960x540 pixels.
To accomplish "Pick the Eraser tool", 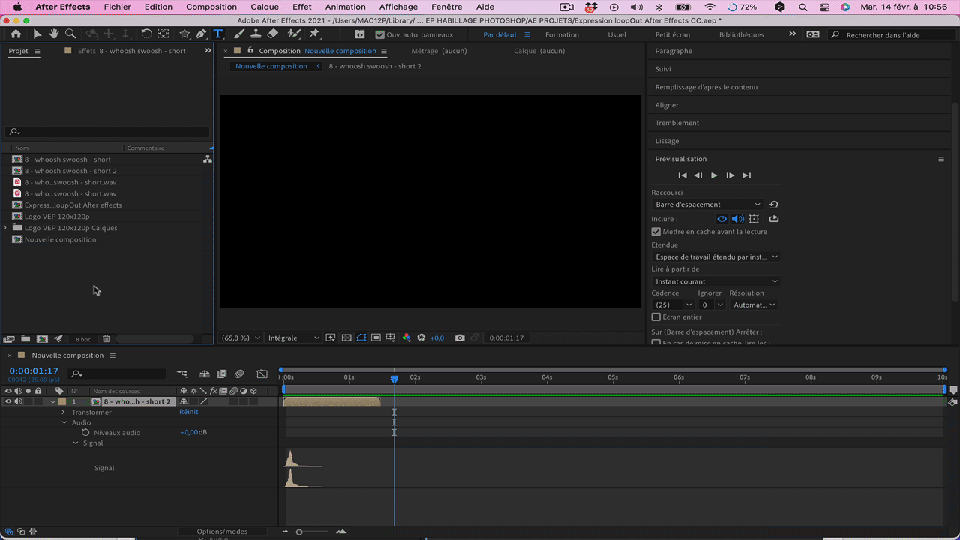I will coord(272,34).
